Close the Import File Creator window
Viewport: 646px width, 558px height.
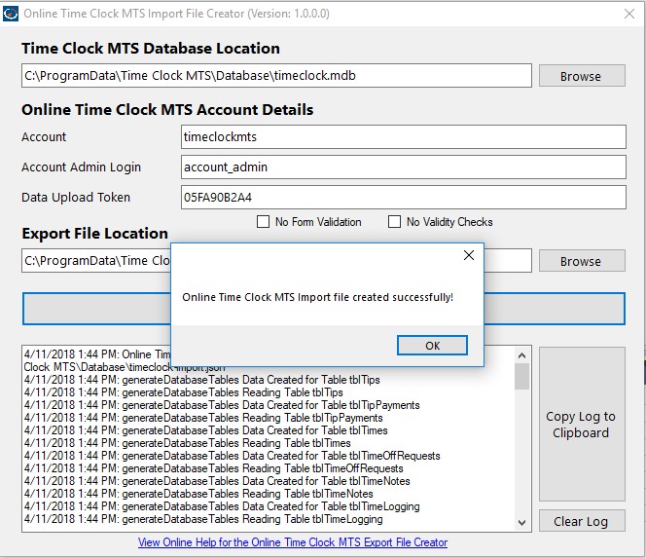click(x=629, y=14)
